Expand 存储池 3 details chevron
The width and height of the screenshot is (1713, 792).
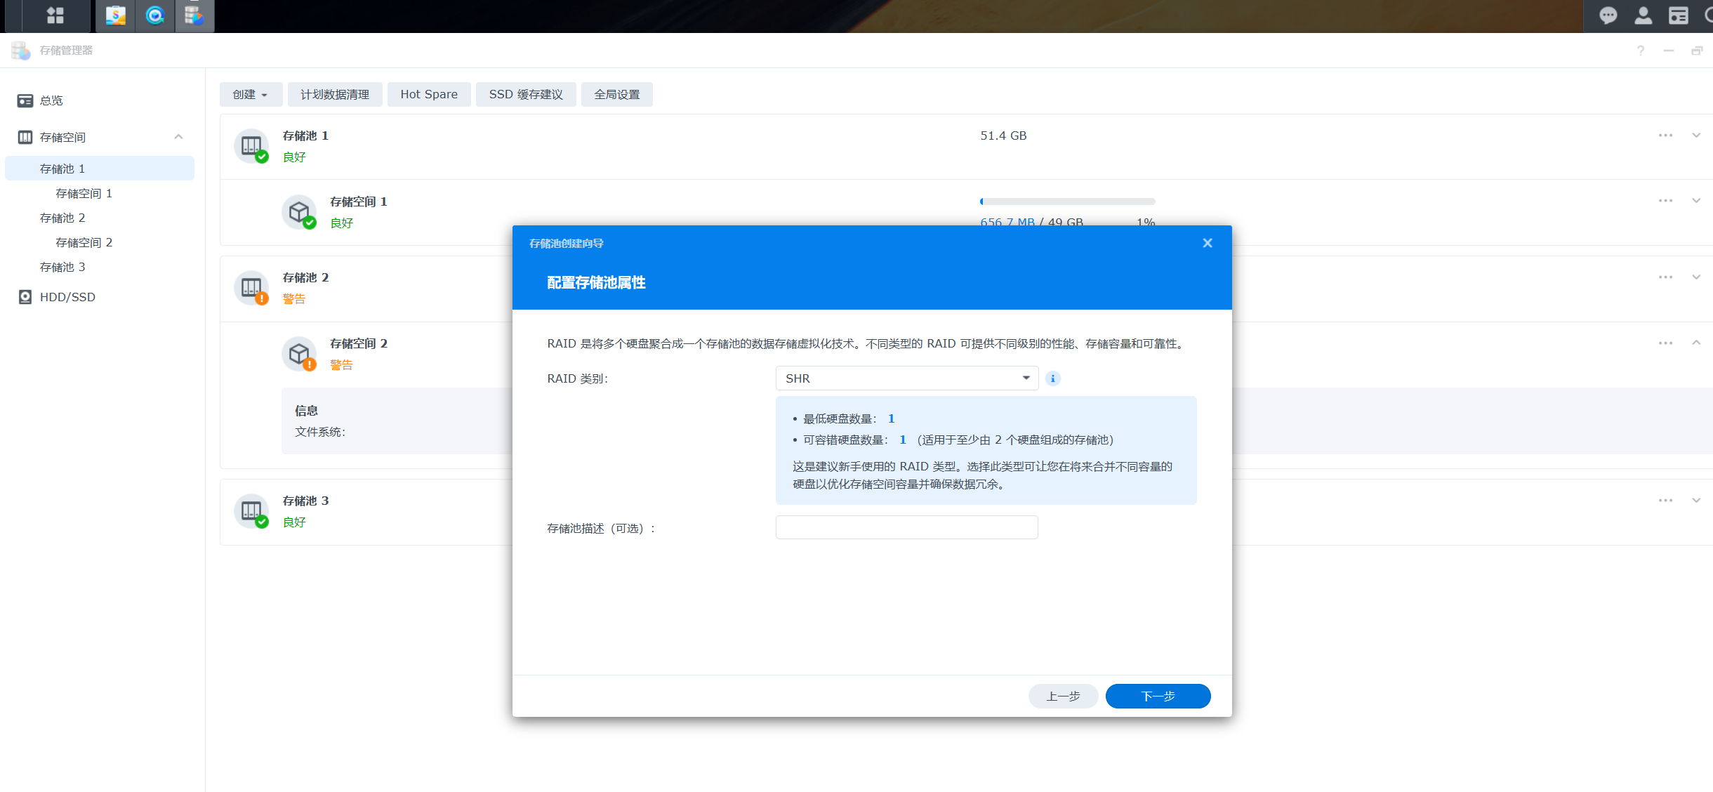pos(1695,500)
